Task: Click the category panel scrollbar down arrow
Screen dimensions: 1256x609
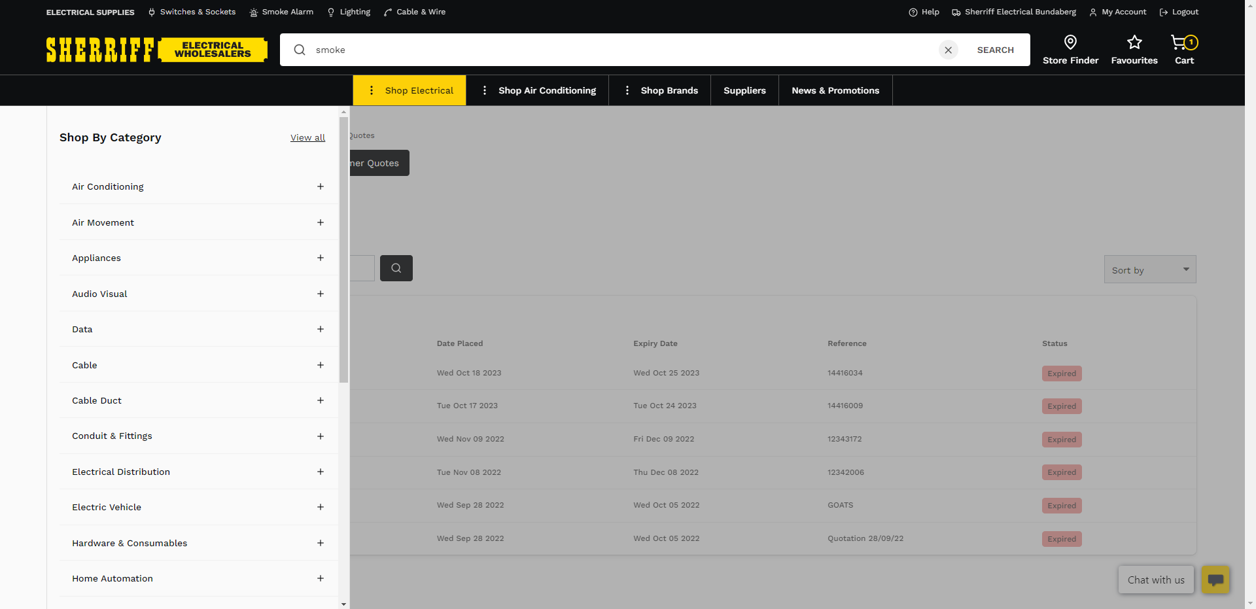Action: click(344, 604)
